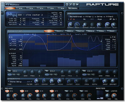Click the LFO Status value shot

tap(114, 39)
